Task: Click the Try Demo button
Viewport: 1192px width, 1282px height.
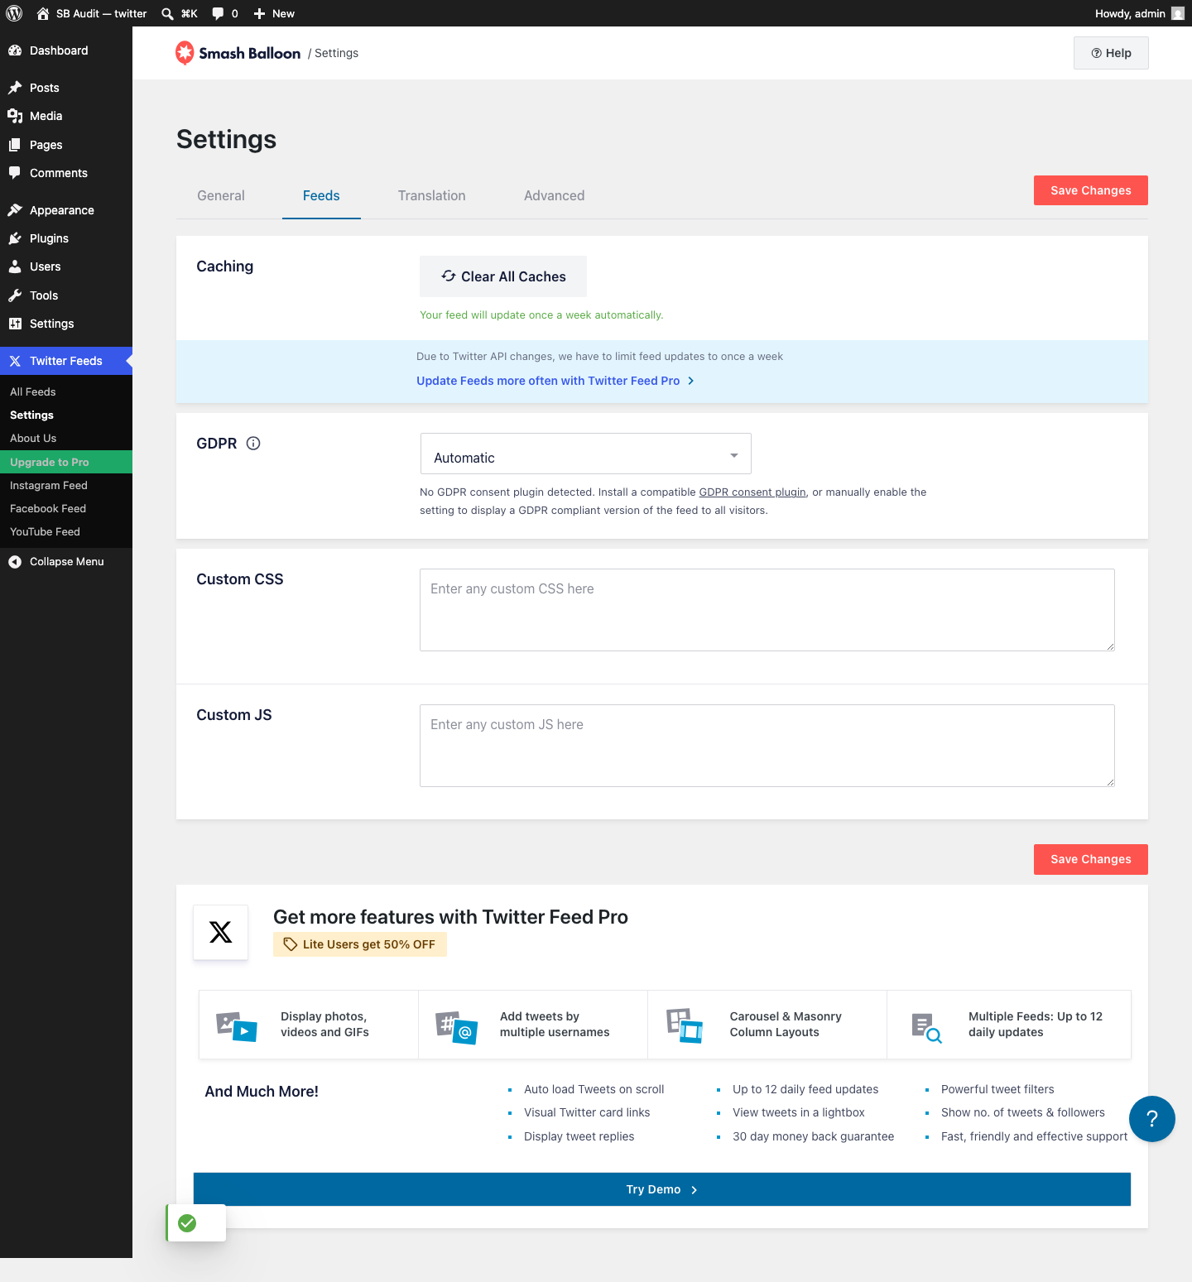Action: pyautogui.click(x=662, y=1189)
